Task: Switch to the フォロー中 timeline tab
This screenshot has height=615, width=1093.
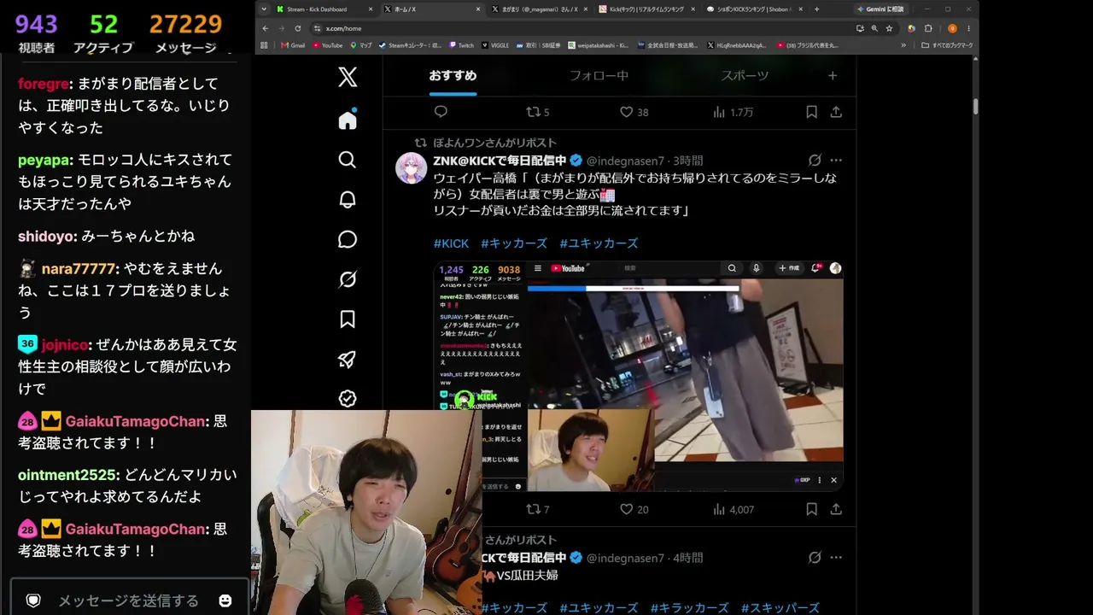Action: coord(599,75)
